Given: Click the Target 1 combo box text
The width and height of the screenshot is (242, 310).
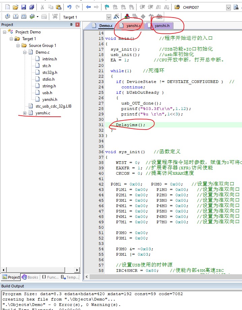Looking at the screenshot, I should 70,17.
